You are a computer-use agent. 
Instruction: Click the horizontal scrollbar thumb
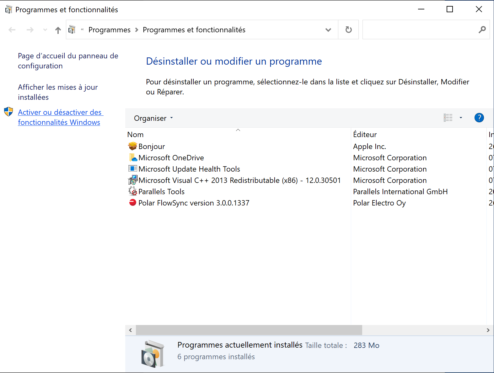249,330
